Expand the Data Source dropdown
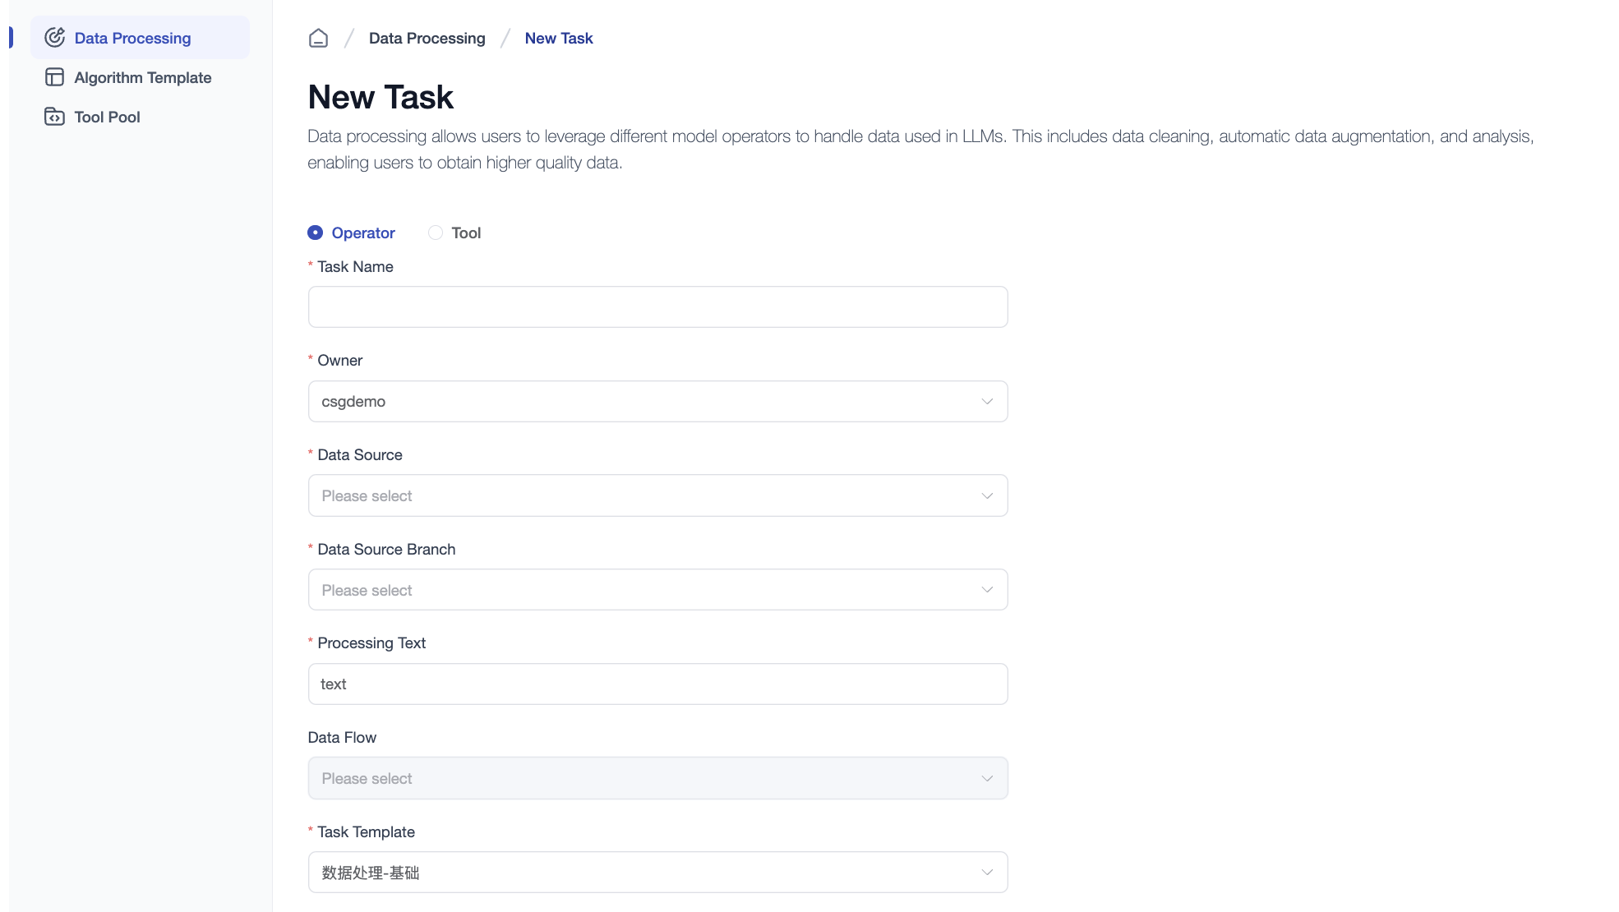The height and width of the screenshot is (912, 1619). coord(657,495)
